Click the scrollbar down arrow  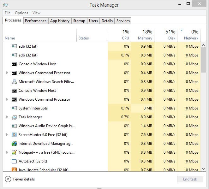coord(203,169)
